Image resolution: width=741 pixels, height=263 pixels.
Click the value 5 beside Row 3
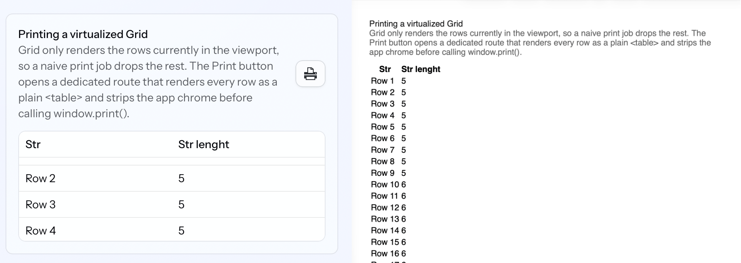pyautogui.click(x=181, y=204)
